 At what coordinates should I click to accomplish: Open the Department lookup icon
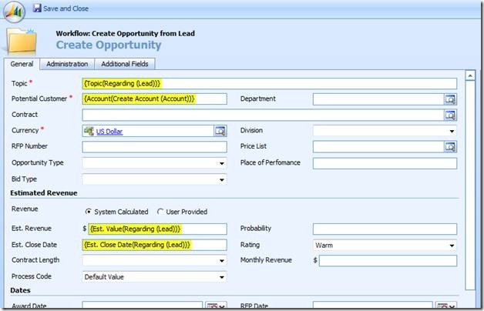450,99
